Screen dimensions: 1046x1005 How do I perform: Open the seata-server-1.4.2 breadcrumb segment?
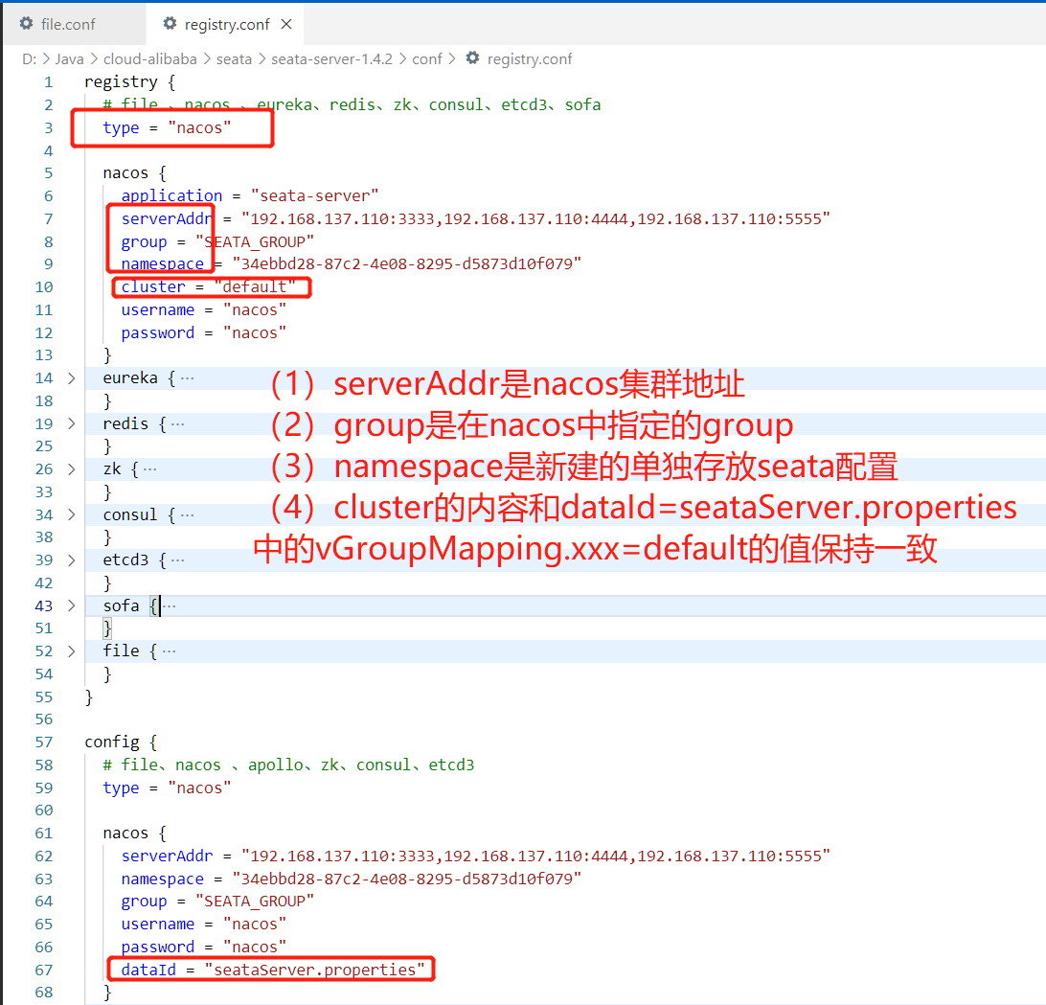tap(331, 58)
